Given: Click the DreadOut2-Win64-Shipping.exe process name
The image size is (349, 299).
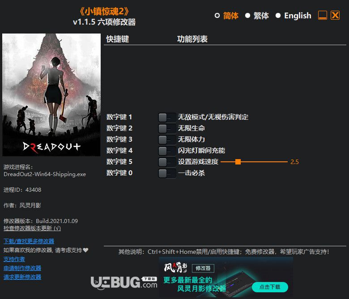Looking at the screenshot, I should pos(45,174).
